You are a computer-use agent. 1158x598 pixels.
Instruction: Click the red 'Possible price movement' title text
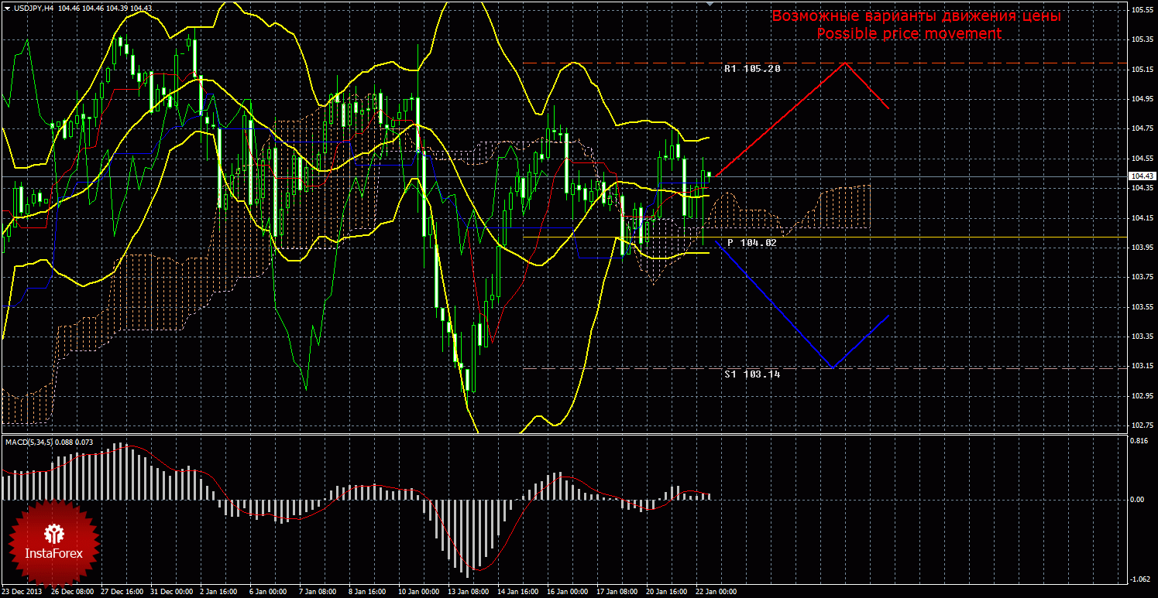[x=909, y=34]
